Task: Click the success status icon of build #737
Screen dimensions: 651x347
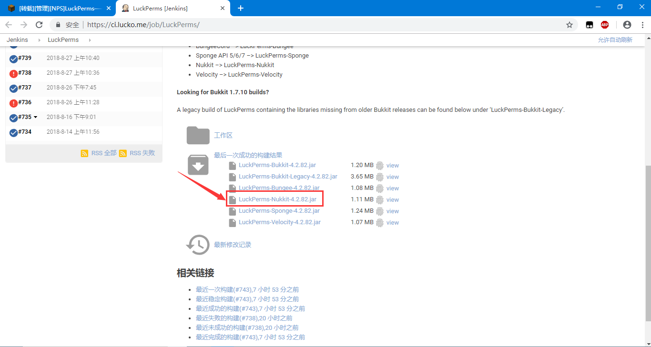Action: tap(14, 89)
